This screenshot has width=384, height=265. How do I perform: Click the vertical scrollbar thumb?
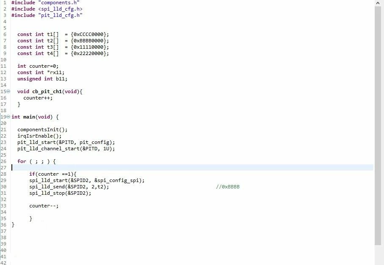point(378,125)
